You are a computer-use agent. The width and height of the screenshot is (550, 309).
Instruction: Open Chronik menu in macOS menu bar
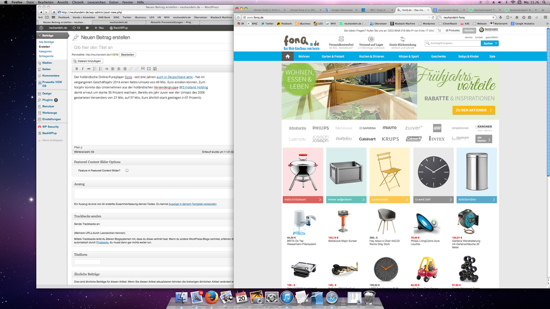click(x=77, y=2)
